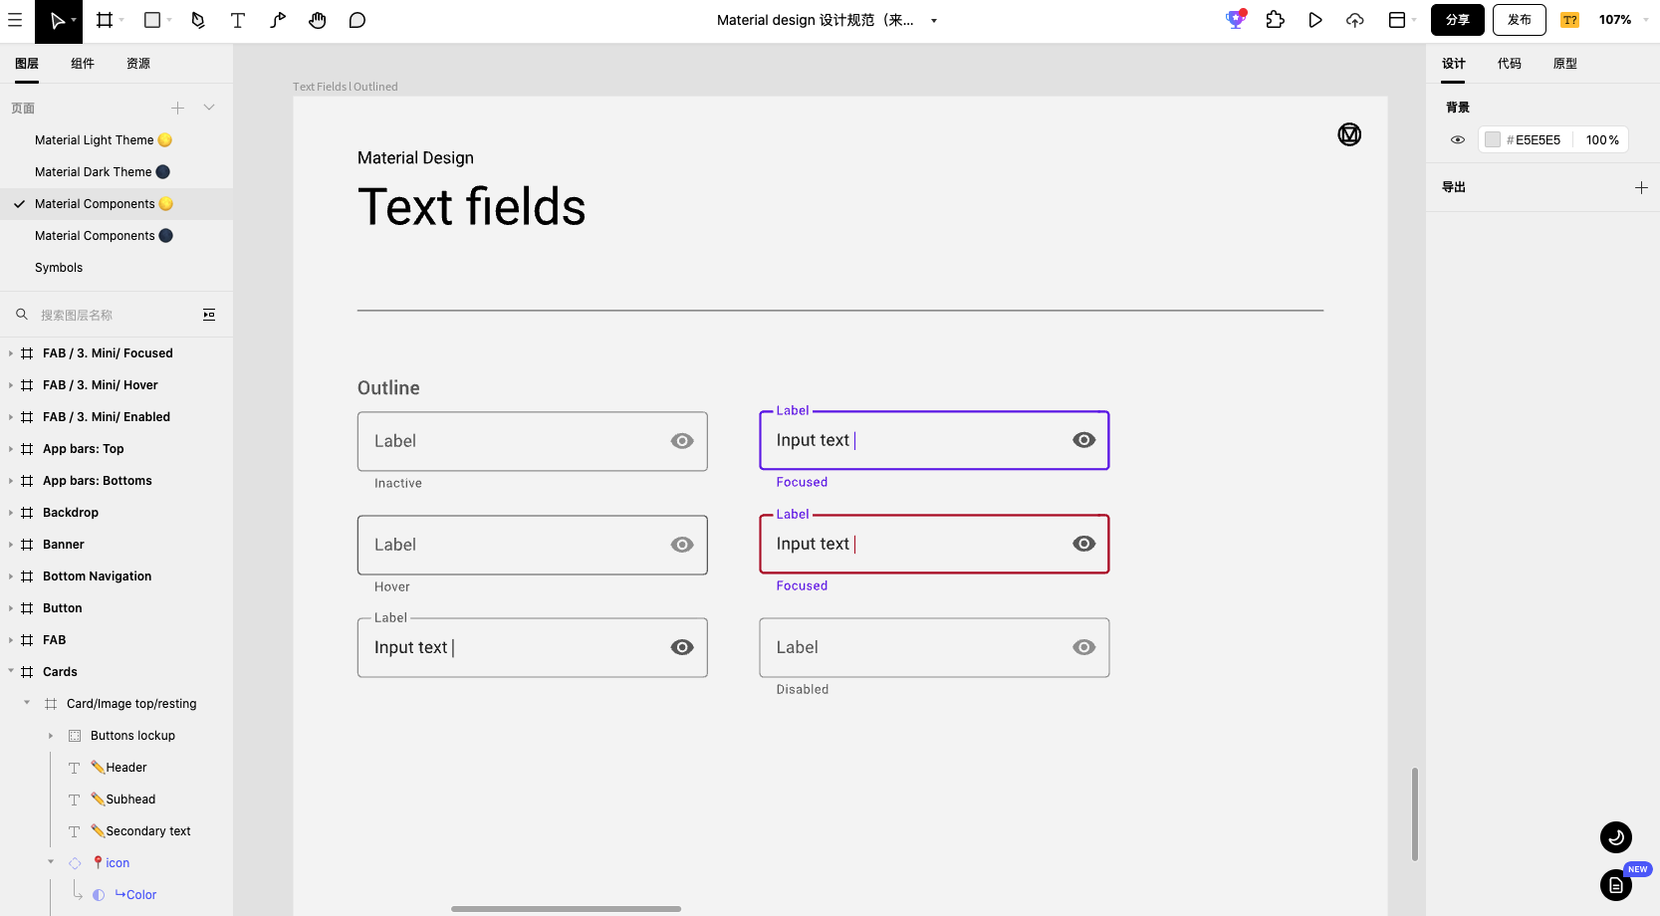Screen dimensions: 1660x916
Task: Open the plugins puzzle icon
Action: pos(1276,20)
